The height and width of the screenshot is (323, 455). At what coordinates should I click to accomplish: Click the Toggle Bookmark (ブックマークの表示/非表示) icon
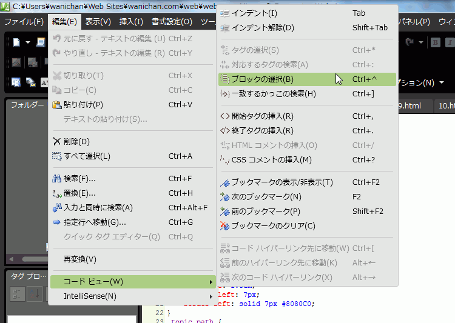point(225,182)
